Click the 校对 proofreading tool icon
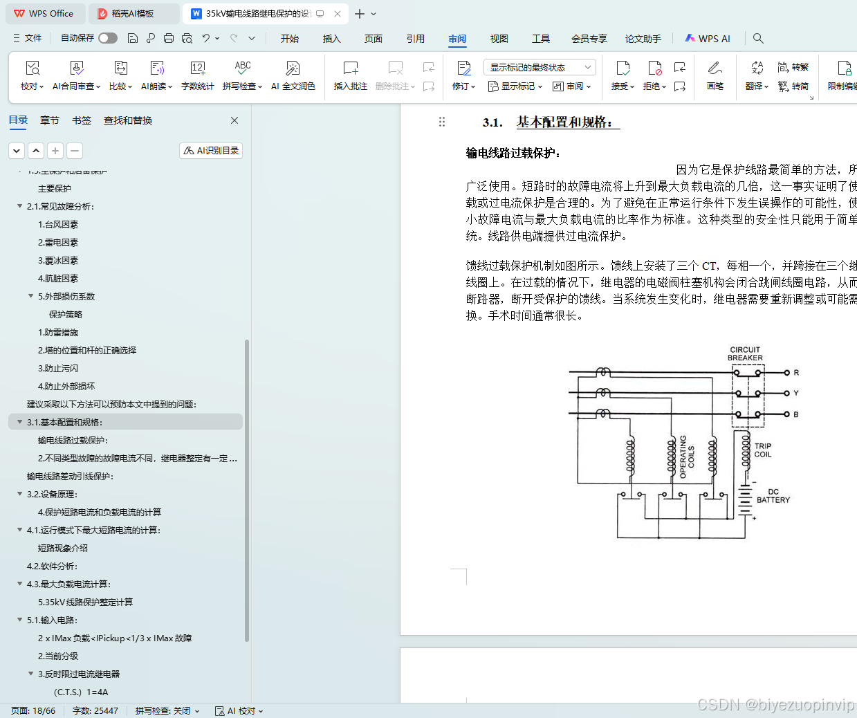This screenshot has width=857, height=718. point(33,68)
